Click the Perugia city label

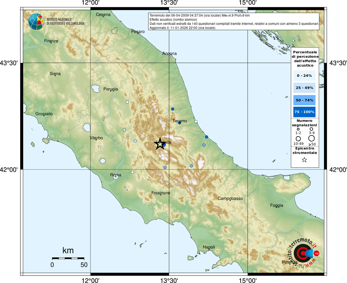(111, 89)
